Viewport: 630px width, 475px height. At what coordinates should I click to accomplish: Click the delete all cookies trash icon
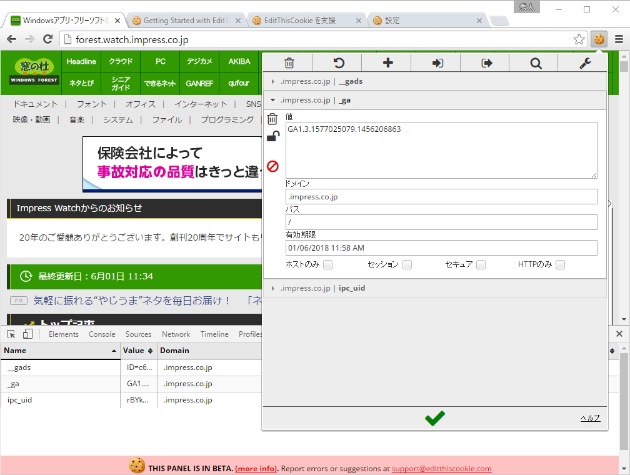[x=289, y=63]
